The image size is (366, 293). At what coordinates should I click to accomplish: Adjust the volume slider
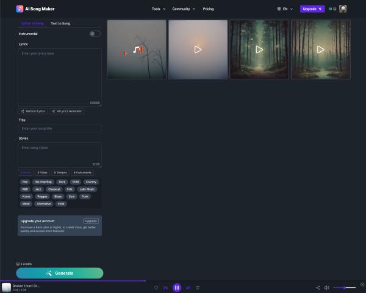point(345,288)
